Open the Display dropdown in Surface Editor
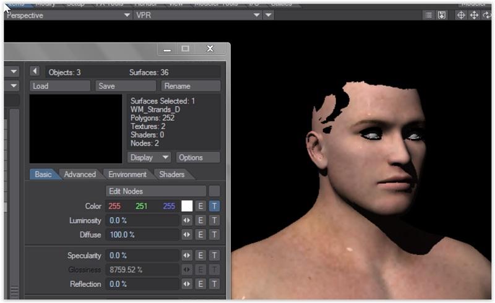 coord(149,157)
